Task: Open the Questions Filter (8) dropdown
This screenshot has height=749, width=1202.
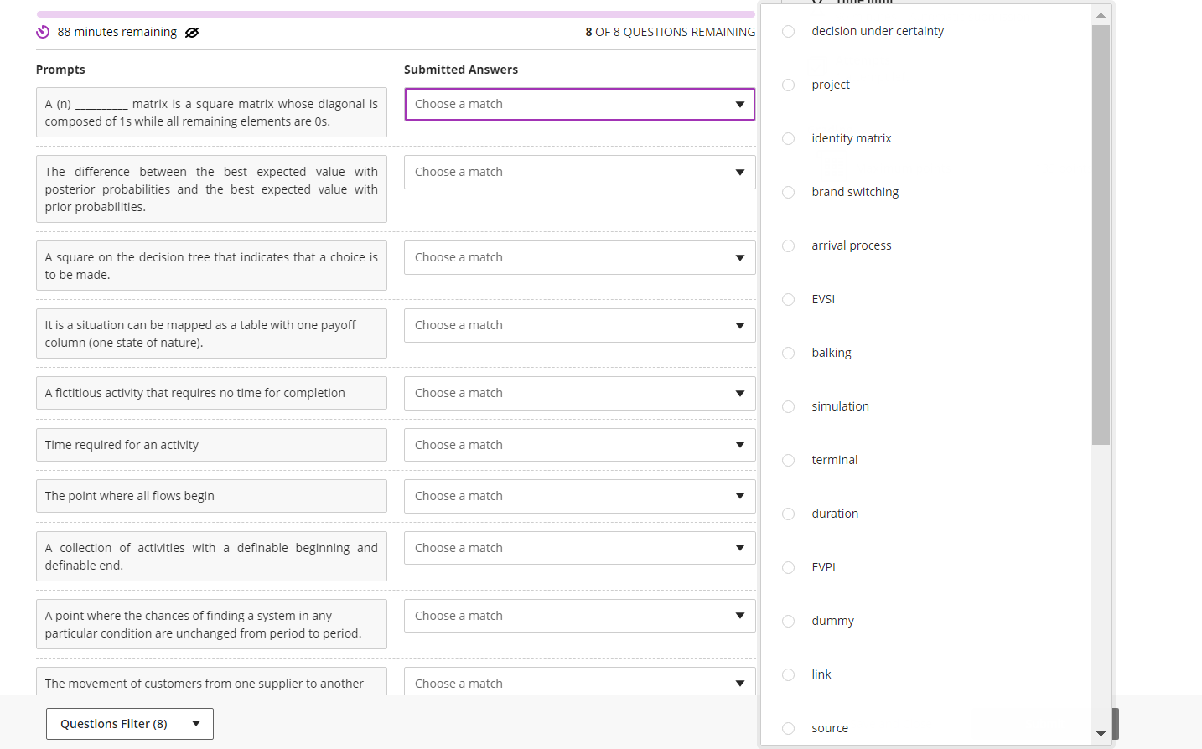Action: (130, 724)
